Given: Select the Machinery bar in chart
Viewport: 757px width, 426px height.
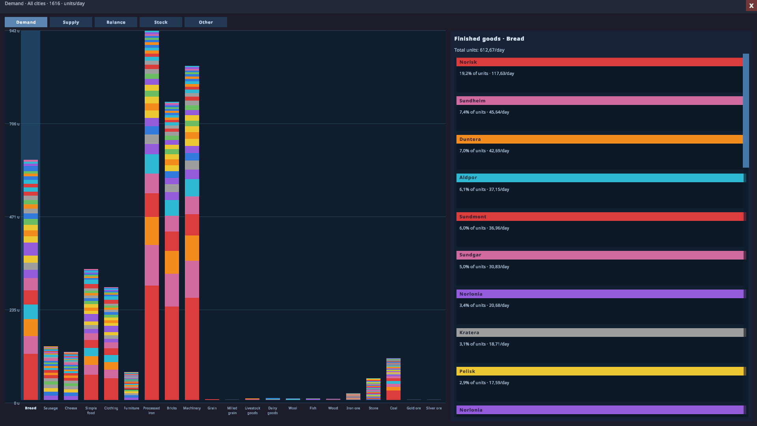Looking at the screenshot, I should click(192, 233).
